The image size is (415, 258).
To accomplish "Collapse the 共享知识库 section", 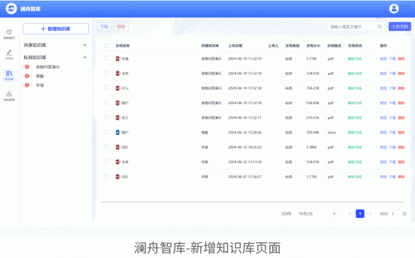I will pyautogui.click(x=85, y=45).
